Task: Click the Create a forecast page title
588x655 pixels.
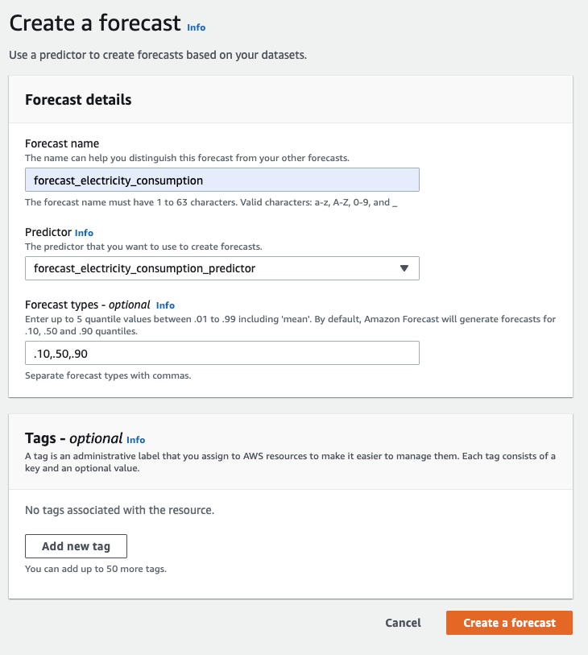Action: coord(95,23)
